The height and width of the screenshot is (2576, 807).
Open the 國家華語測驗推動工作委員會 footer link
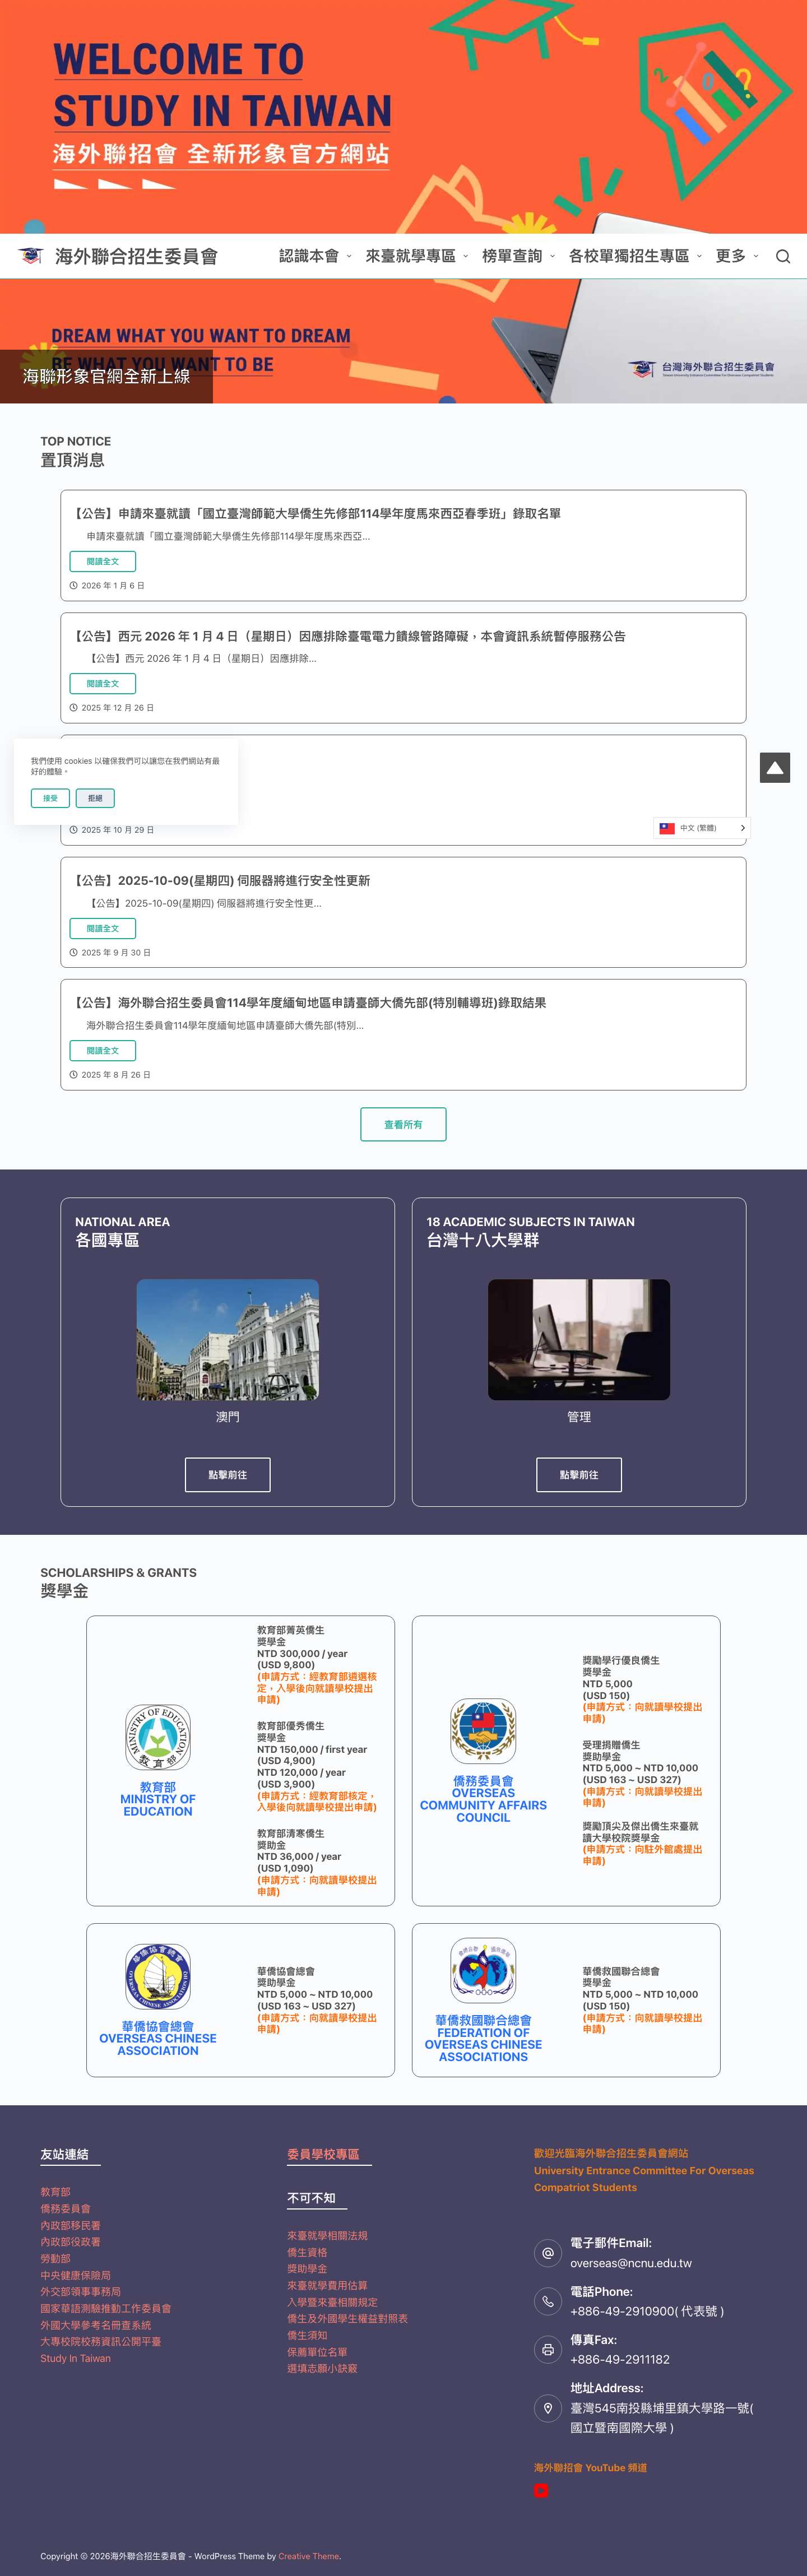click(105, 2308)
